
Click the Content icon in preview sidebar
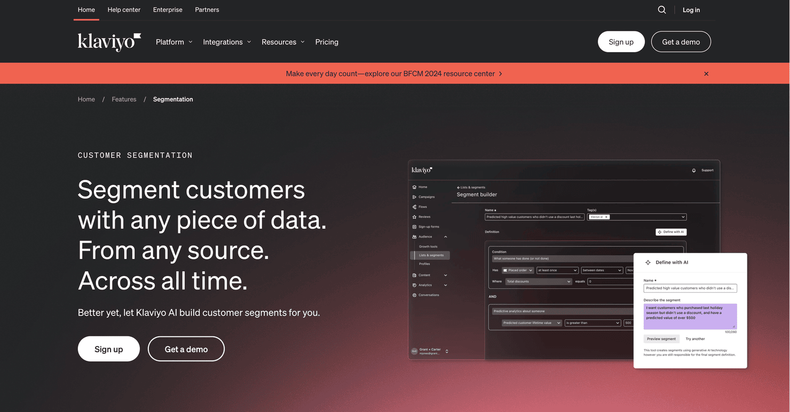coord(414,275)
